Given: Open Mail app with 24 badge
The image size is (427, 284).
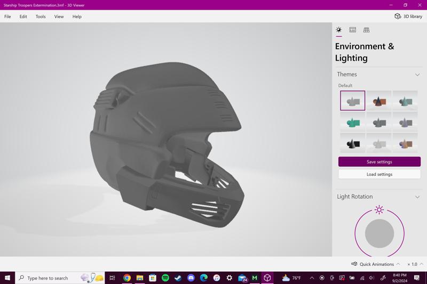Looking at the screenshot, I should coord(242,278).
